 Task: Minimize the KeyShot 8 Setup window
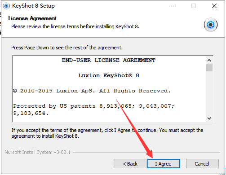point(173,6)
